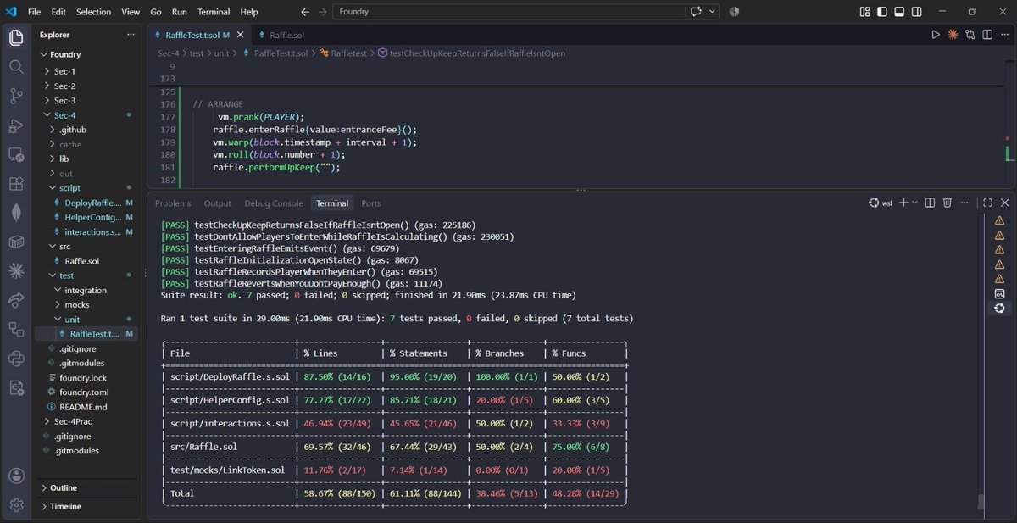Click Raffletest in the breadcrumb
Viewport: 1017px width, 523px height.
(x=349, y=53)
